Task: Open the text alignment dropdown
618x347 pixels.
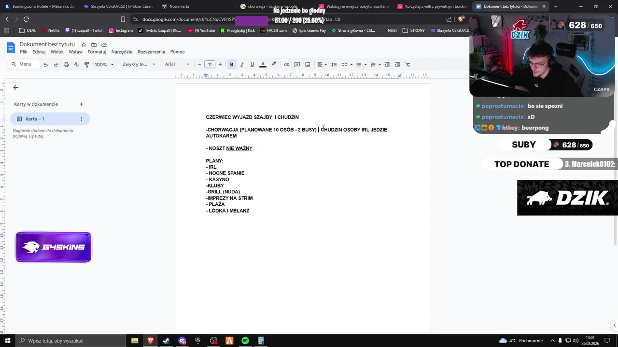Action: point(322,65)
